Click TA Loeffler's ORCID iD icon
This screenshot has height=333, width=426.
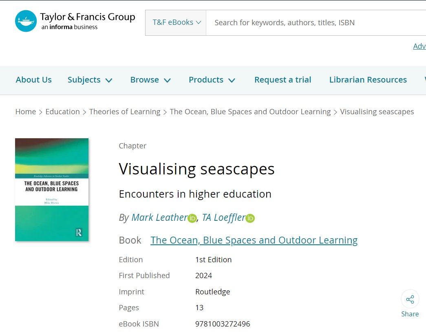pos(251,218)
